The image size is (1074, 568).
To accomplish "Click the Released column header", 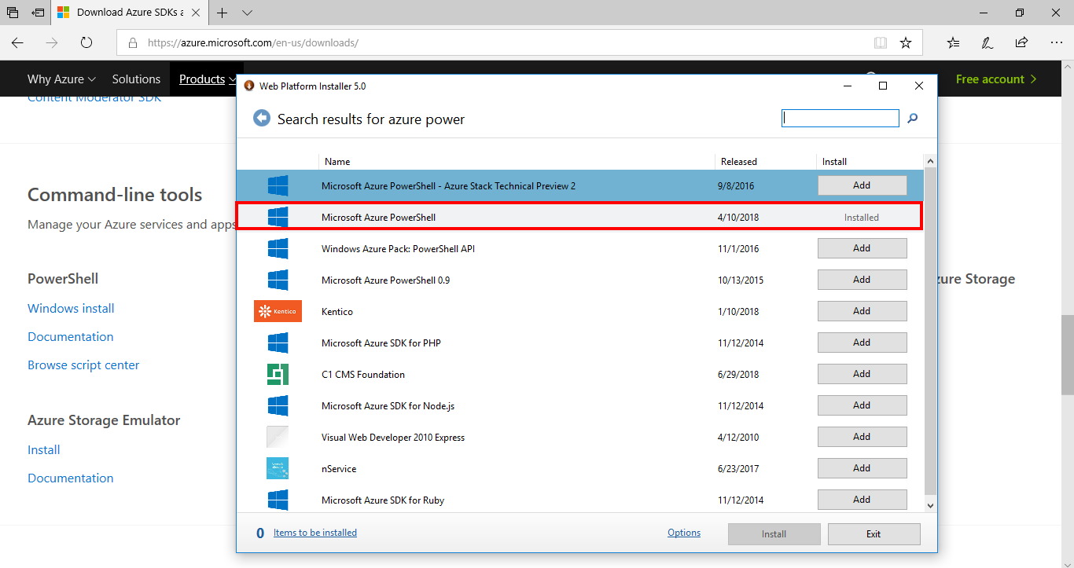I will 739,162.
